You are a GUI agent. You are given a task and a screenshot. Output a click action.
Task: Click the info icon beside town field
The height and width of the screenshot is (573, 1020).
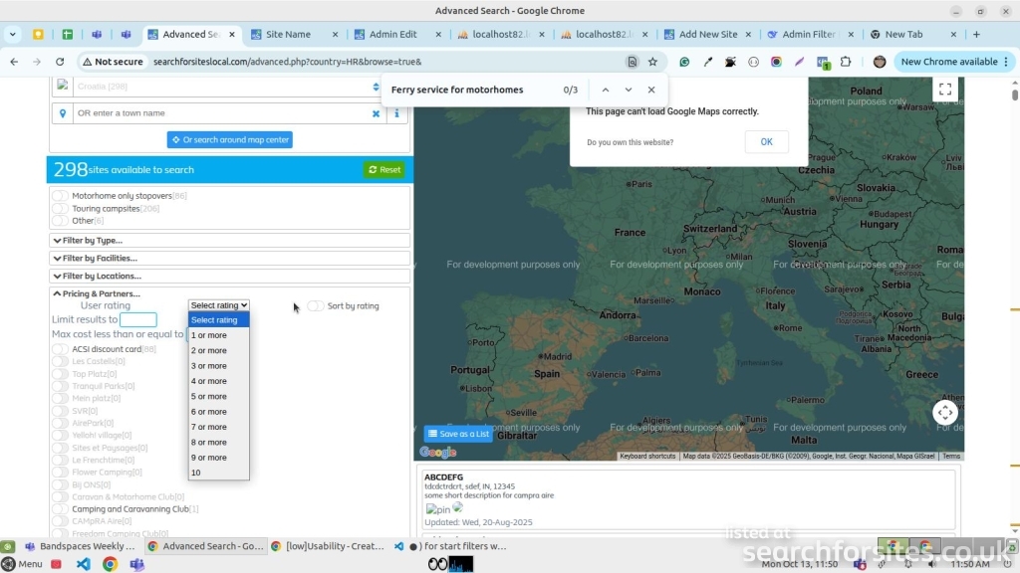tap(396, 113)
